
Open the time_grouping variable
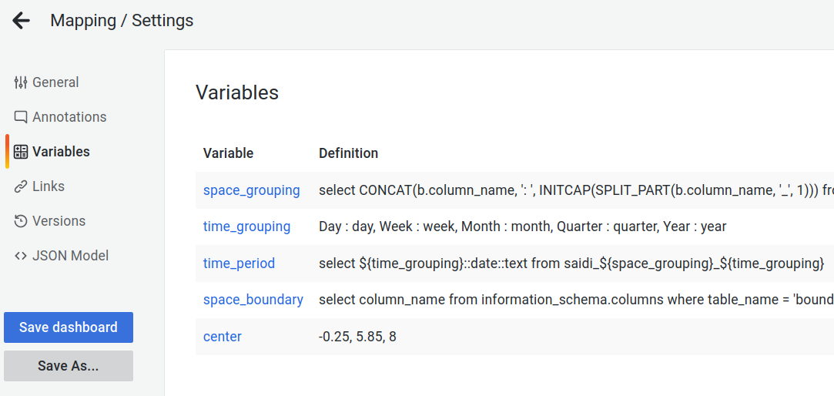click(246, 227)
